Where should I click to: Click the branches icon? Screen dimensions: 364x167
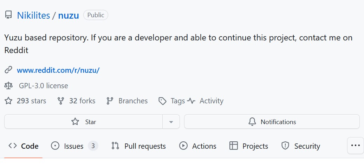[x=110, y=101]
